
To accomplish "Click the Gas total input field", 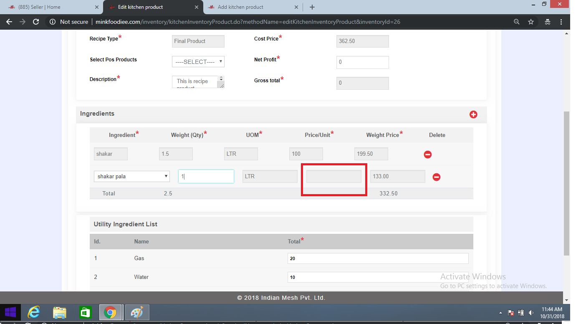I will point(378,258).
